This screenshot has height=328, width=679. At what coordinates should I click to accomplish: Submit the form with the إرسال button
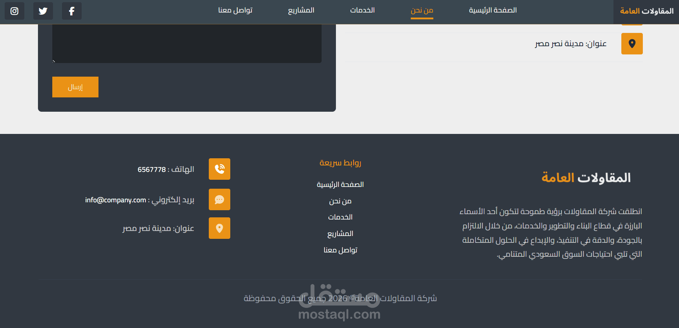(x=75, y=87)
